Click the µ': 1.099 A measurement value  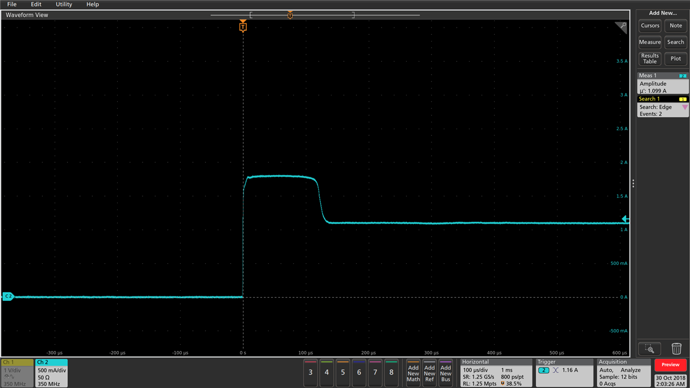[653, 90]
